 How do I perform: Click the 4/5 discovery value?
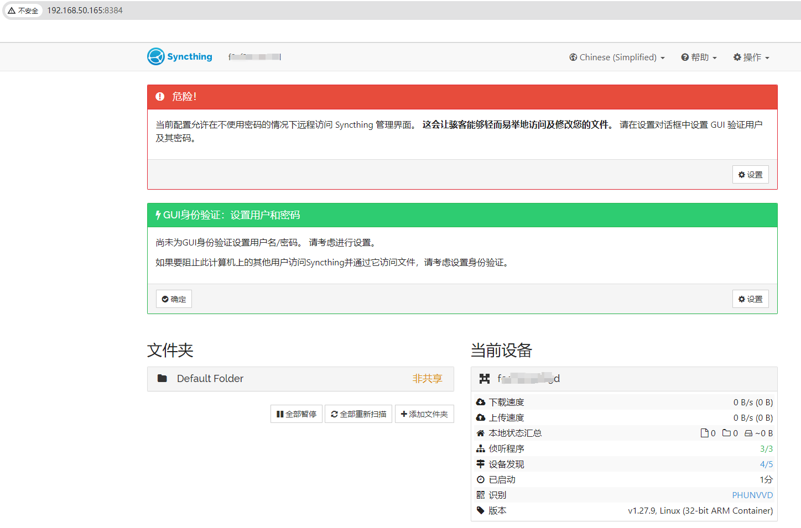pyautogui.click(x=766, y=464)
